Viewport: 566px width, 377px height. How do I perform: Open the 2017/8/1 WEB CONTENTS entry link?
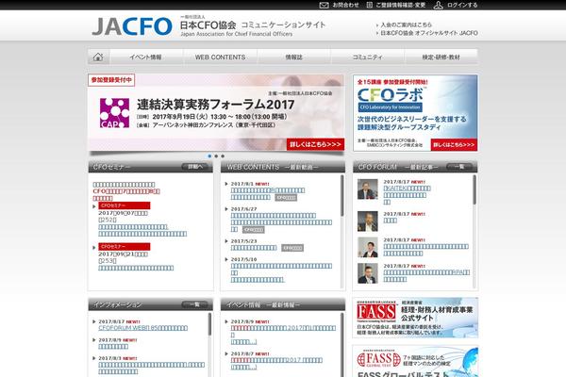pos(268,194)
